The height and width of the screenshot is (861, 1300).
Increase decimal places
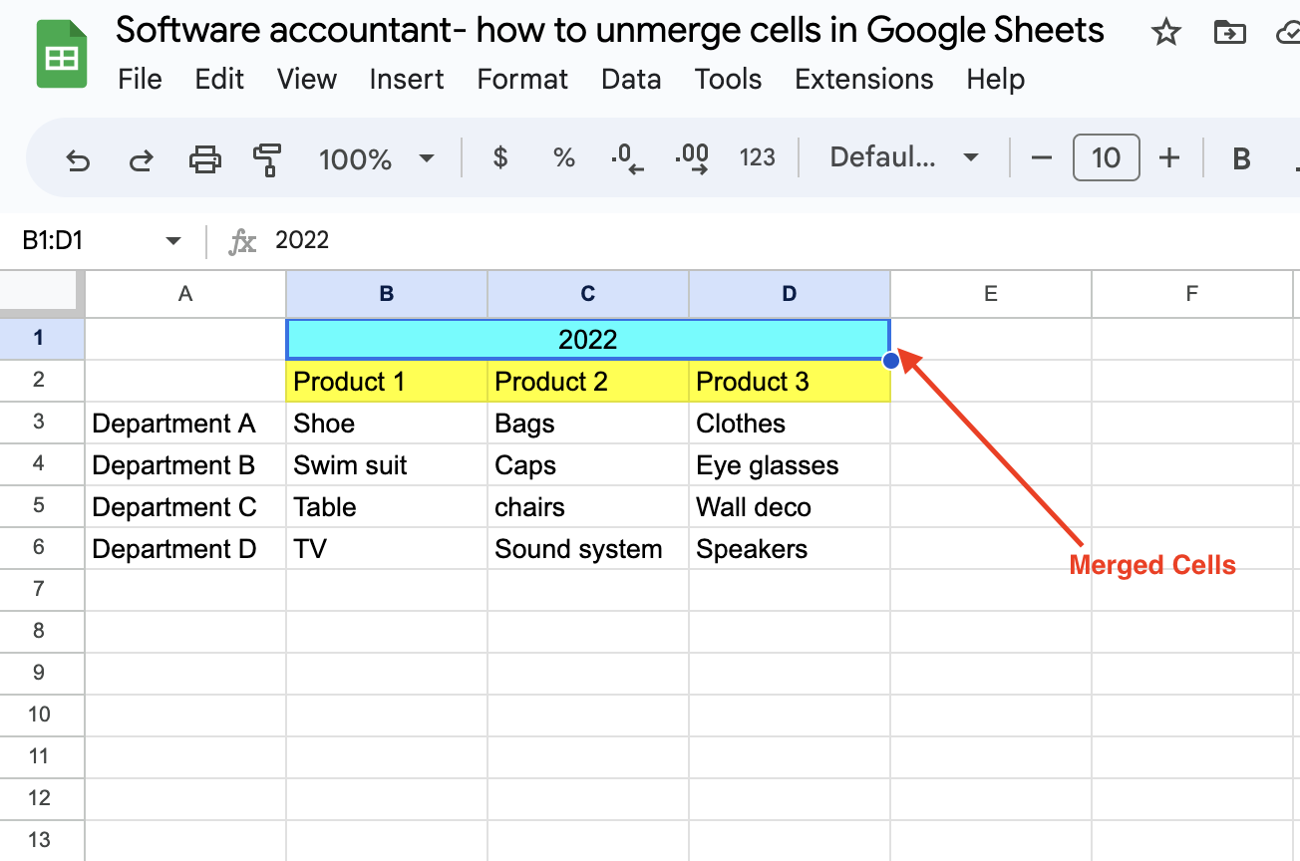coord(692,158)
